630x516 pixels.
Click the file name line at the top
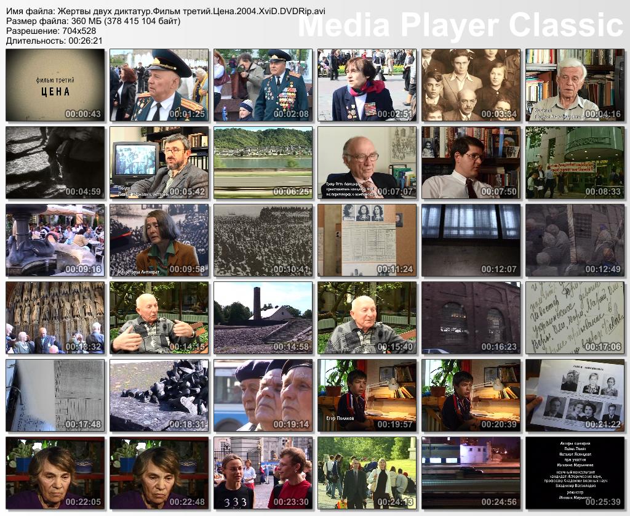coord(166,12)
